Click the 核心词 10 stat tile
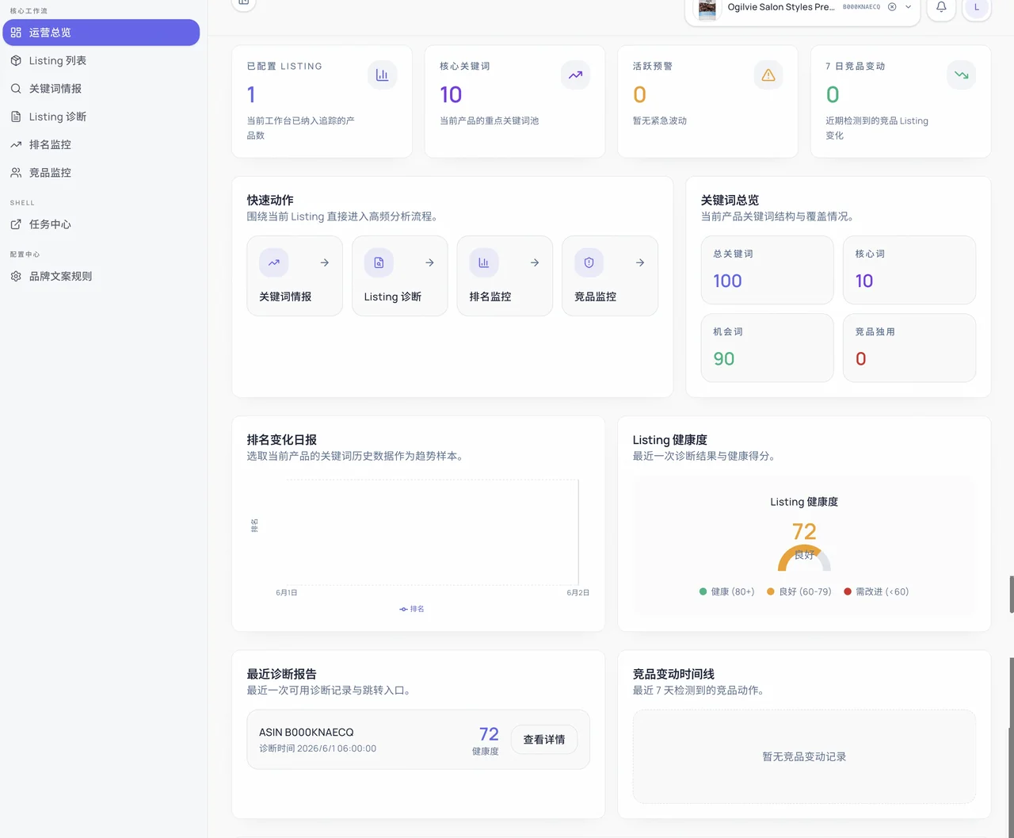Screen dimensions: 1014x838 909,270
